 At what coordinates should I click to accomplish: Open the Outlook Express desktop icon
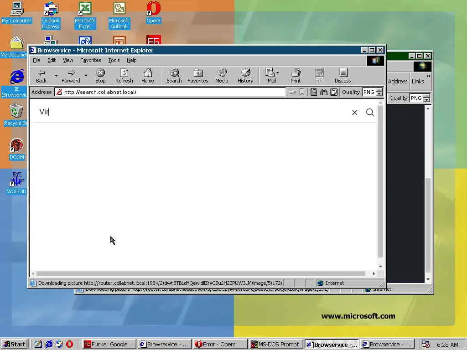[x=51, y=15]
